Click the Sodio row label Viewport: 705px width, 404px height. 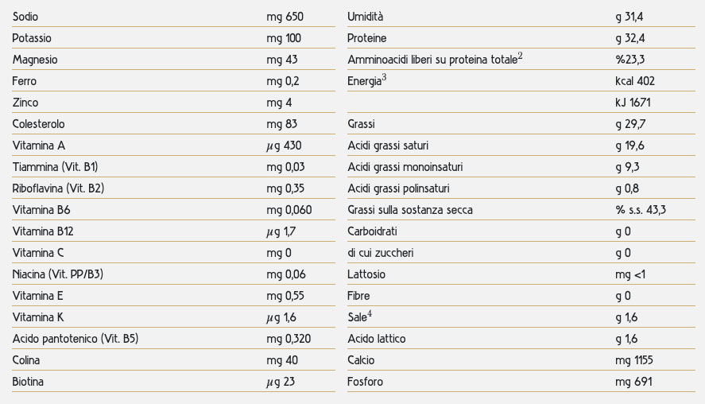pos(25,17)
